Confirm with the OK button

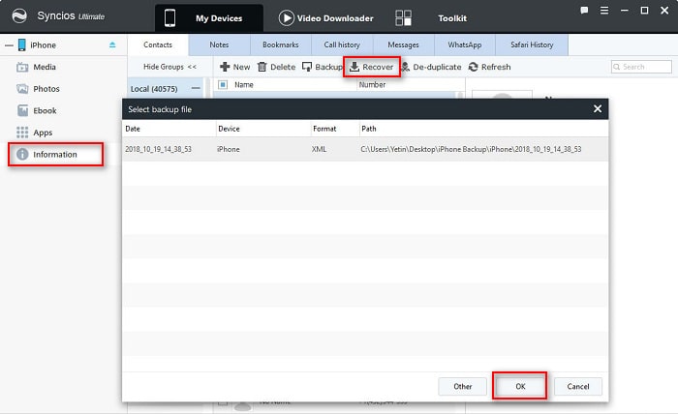point(520,386)
